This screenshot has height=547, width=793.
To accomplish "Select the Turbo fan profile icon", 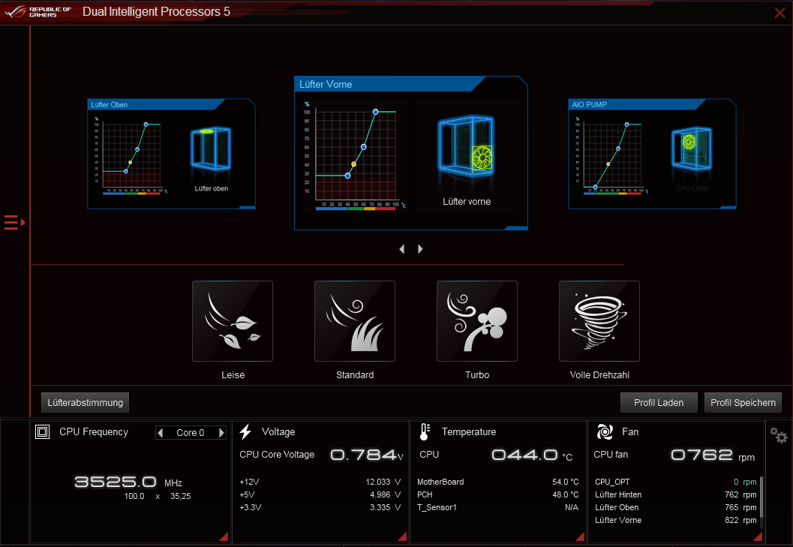I will [477, 321].
